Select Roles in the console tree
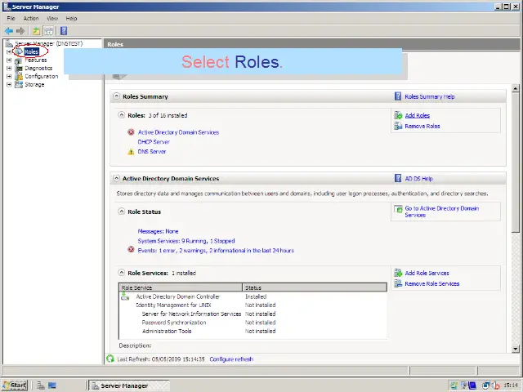 [32, 52]
